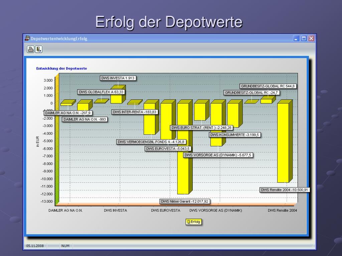Select the y-axis value -7.000

pyautogui.click(x=47, y=156)
